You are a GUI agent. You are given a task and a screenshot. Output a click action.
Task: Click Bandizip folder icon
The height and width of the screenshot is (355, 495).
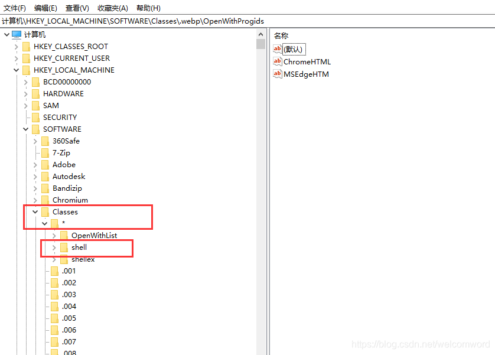coord(45,188)
